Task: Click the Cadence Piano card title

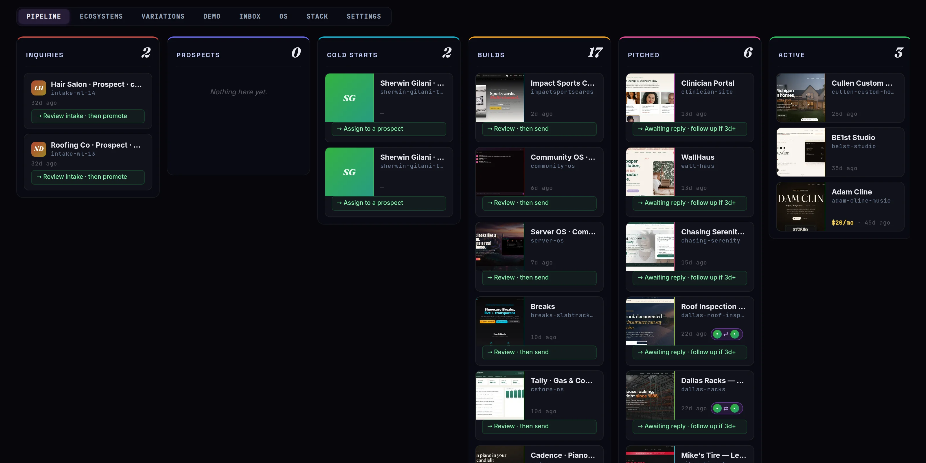Action: click(563, 455)
